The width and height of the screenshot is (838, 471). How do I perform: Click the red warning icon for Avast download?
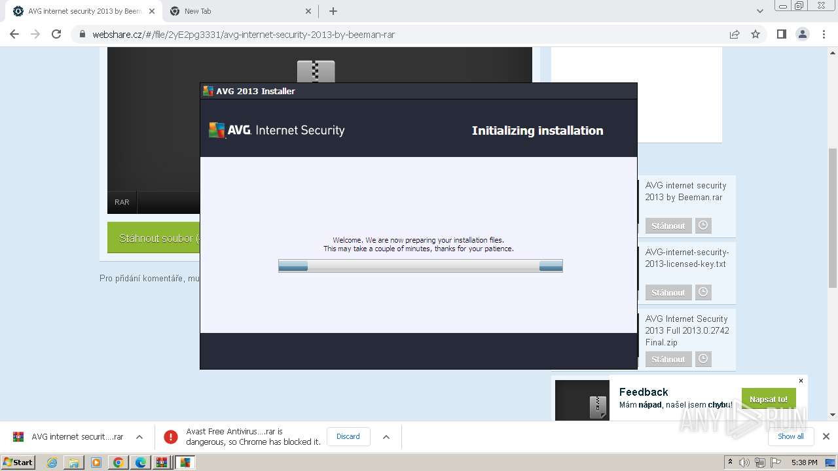tap(171, 436)
